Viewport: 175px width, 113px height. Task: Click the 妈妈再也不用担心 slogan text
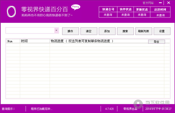coord(47,15)
